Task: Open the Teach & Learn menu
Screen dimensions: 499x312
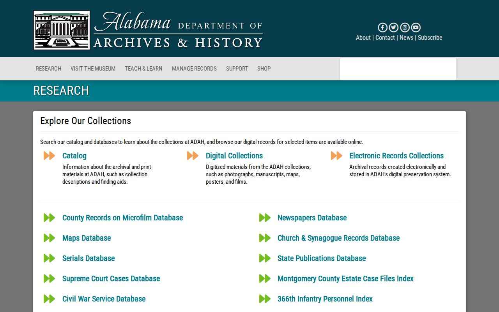Action: pos(143,69)
